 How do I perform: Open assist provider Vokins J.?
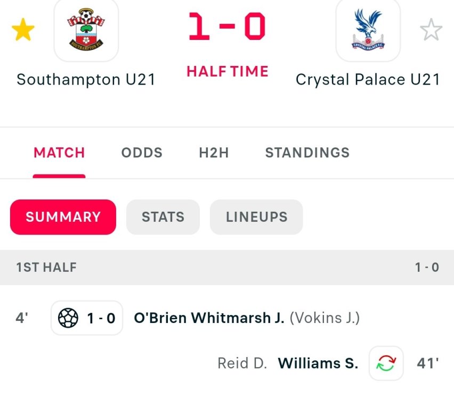pos(325,318)
